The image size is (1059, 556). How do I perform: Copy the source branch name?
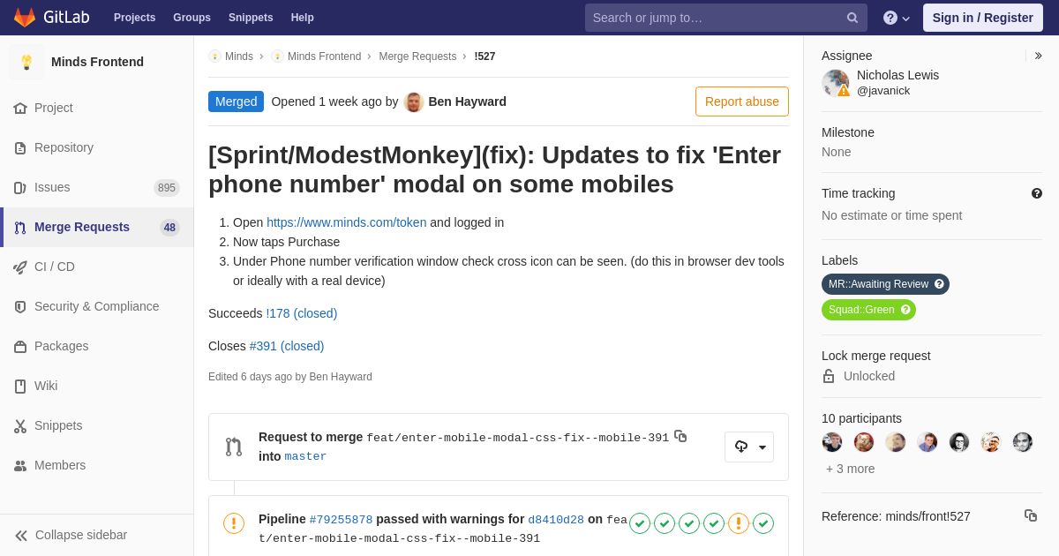680,436
